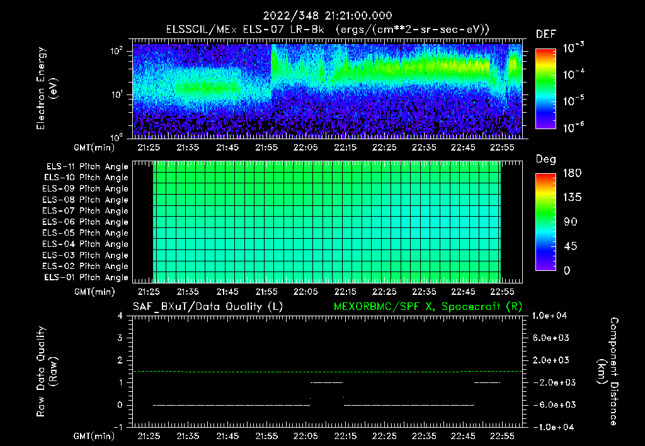Click 'GMT(min)' label under the spectrogram
The width and height of the screenshot is (645, 446).
(x=94, y=147)
